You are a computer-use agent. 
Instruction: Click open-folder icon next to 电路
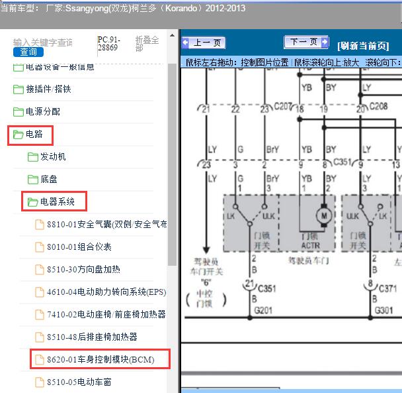pyautogui.click(x=19, y=134)
